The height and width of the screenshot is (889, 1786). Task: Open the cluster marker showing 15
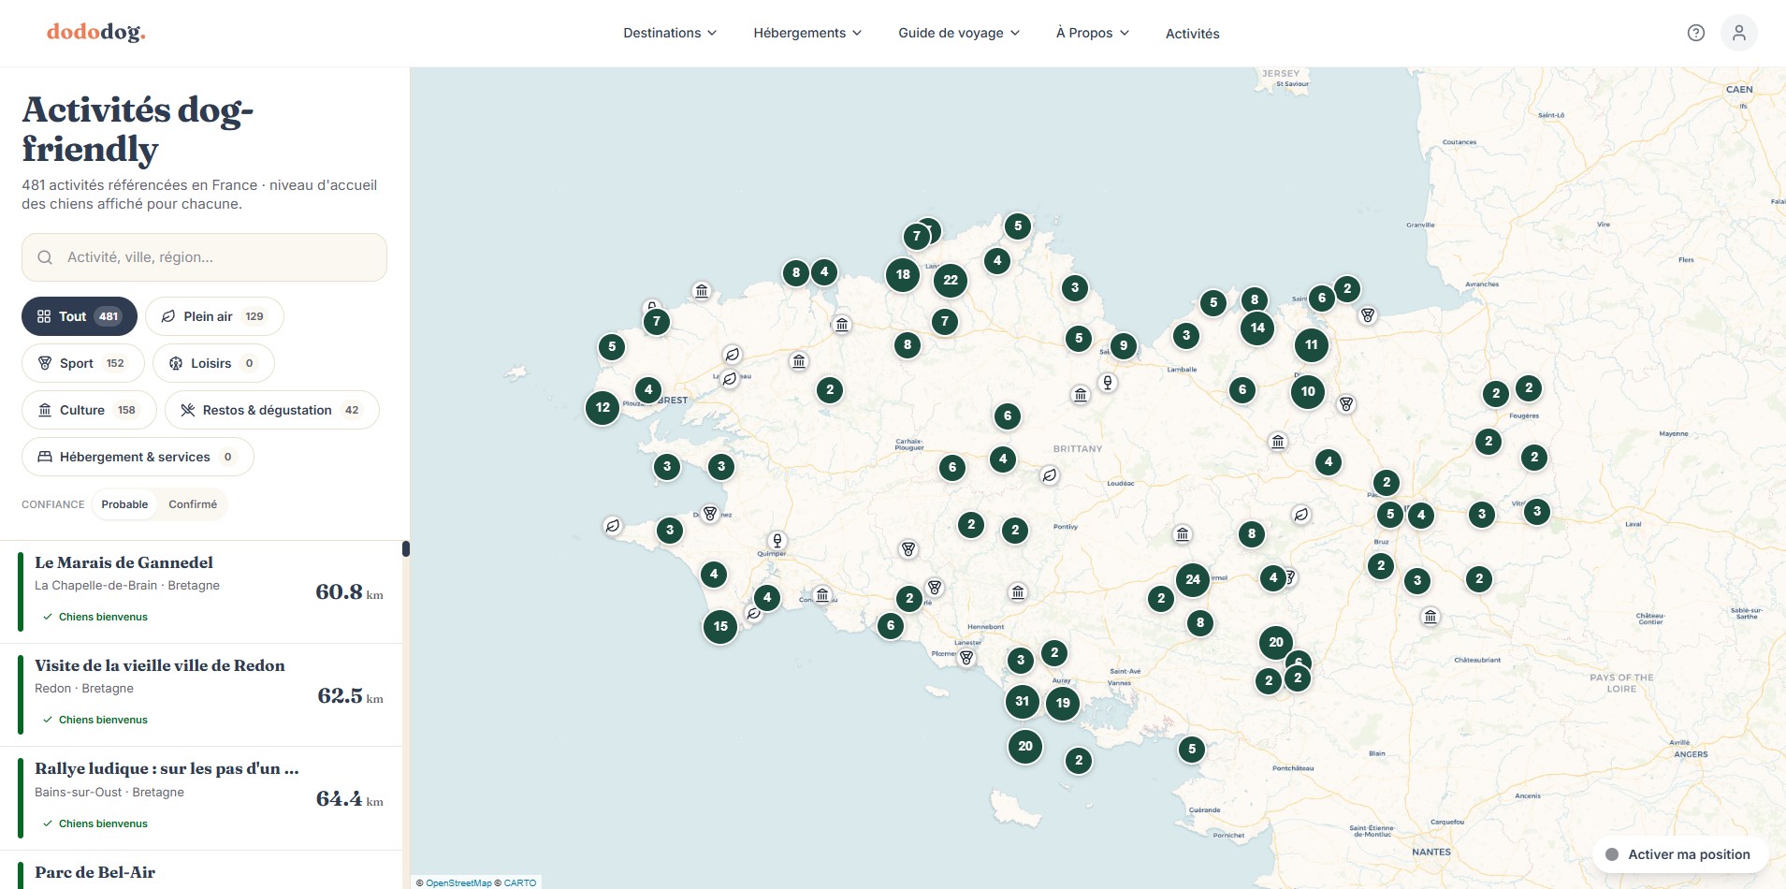[x=720, y=626]
